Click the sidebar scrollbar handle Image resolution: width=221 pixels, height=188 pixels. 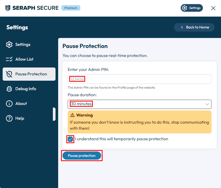[54, 114]
